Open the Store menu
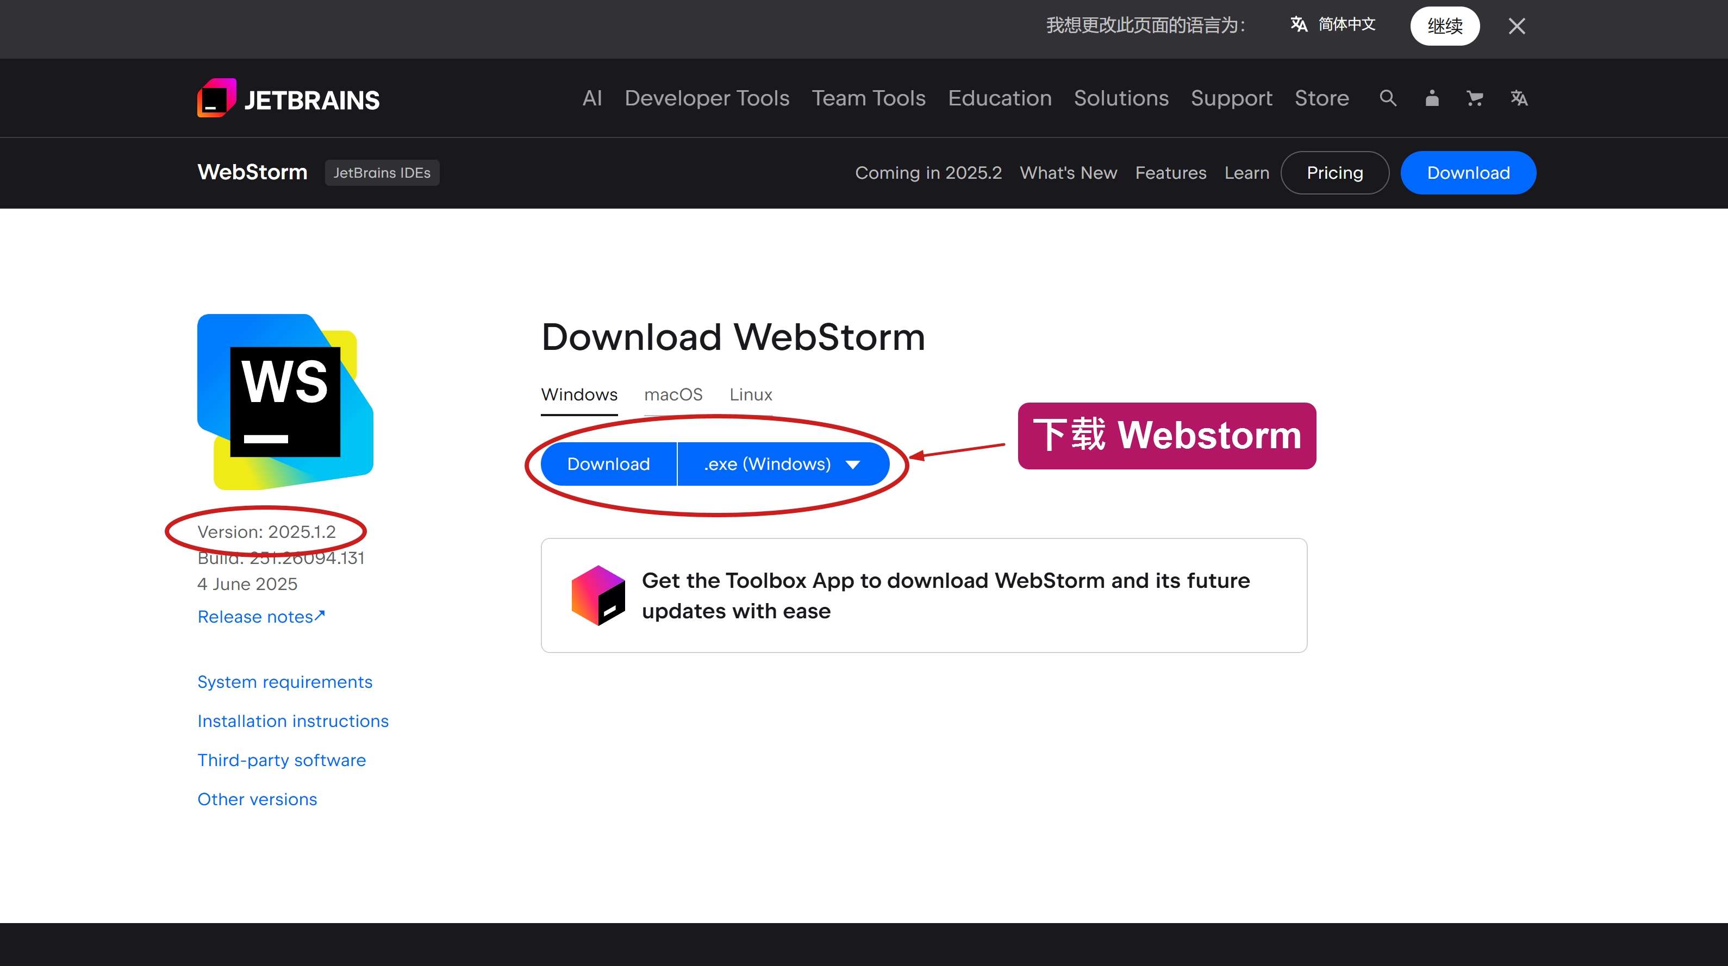This screenshot has width=1728, height=966. point(1321,98)
